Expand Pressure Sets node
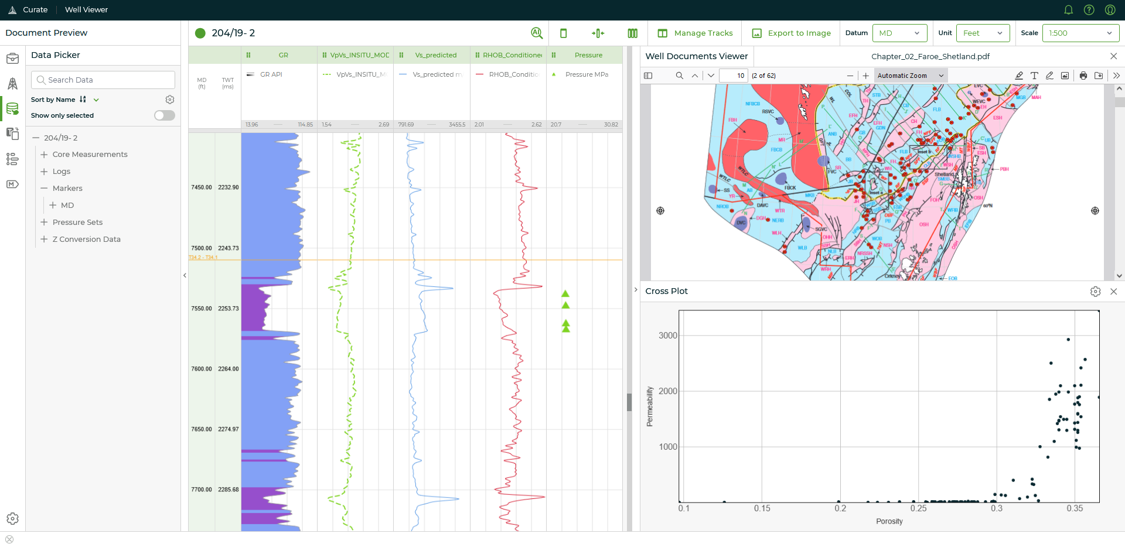Screen dimensions: 1125x547 44,223
